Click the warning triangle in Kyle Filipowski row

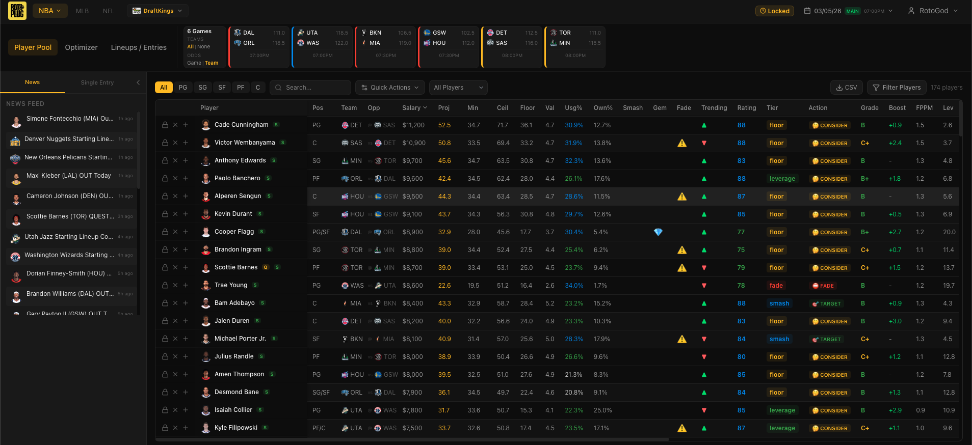click(682, 428)
